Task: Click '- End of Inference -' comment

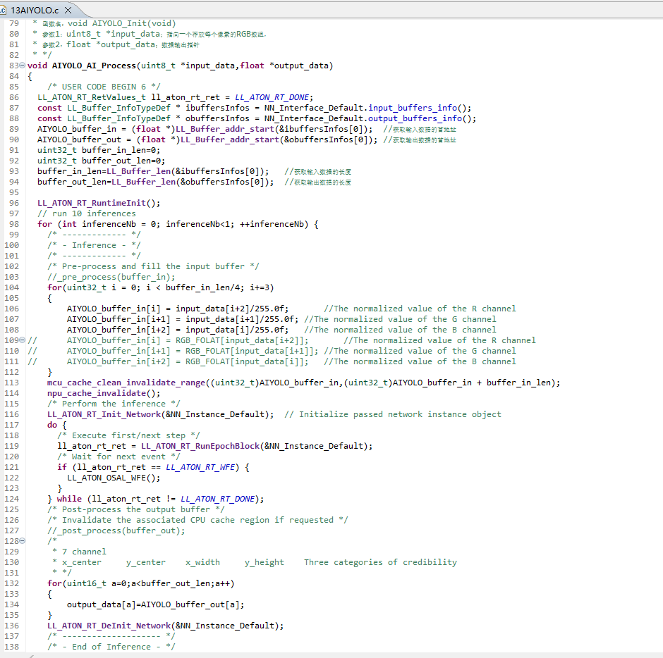Action: pos(111,647)
